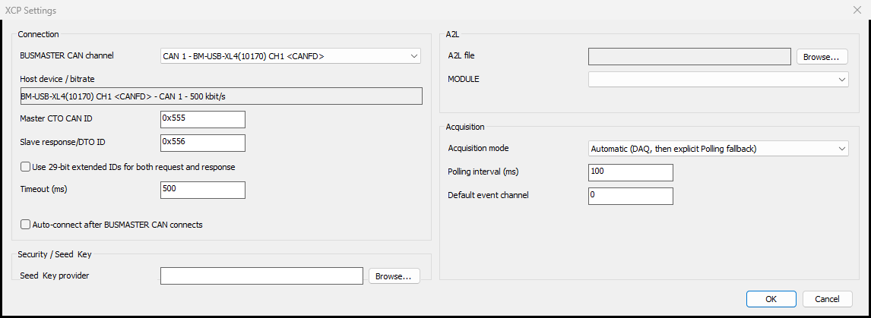Image resolution: width=871 pixels, height=318 pixels.
Task: Browse for a Seed Key provider
Action: [x=394, y=275]
